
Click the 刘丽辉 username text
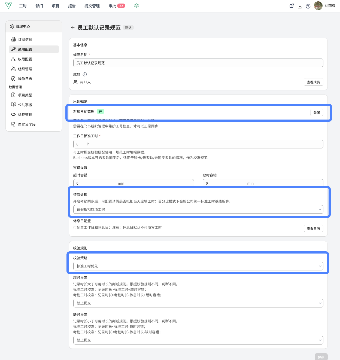[x=330, y=6]
